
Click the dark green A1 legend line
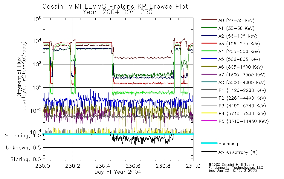[209, 28]
